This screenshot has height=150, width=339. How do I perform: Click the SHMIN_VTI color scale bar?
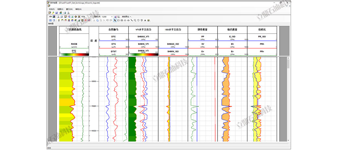[143, 55]
